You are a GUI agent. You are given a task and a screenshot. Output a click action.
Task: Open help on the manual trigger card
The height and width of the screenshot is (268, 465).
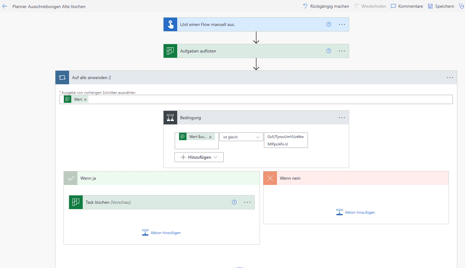[x=328, y=24]
